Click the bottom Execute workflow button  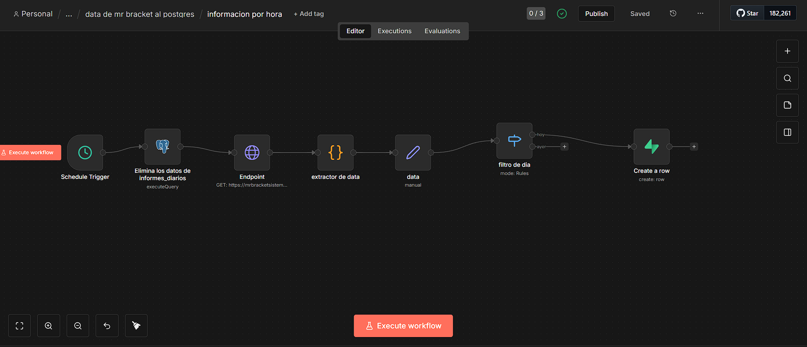point(403,326)
